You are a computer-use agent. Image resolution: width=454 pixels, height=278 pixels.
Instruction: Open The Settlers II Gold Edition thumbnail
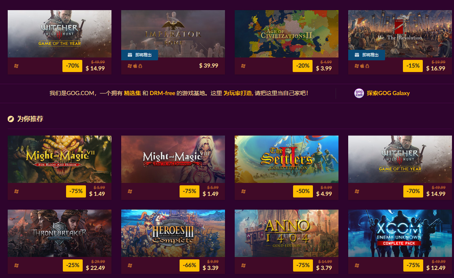pyautogui.click(x=287, y=159)
